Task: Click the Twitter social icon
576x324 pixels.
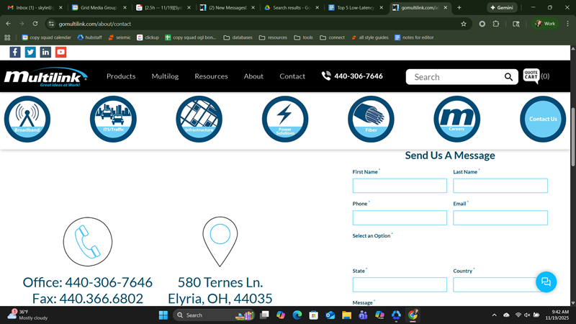Action: (x=30, y=52)
